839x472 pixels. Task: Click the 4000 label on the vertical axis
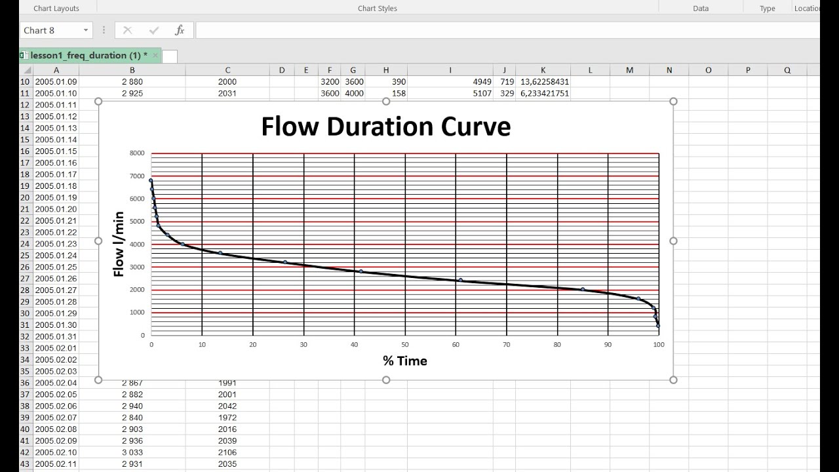point(137,244)
